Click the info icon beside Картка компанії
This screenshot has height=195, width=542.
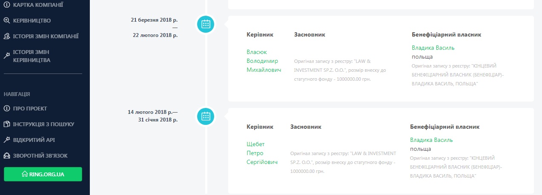click(7, 5)
